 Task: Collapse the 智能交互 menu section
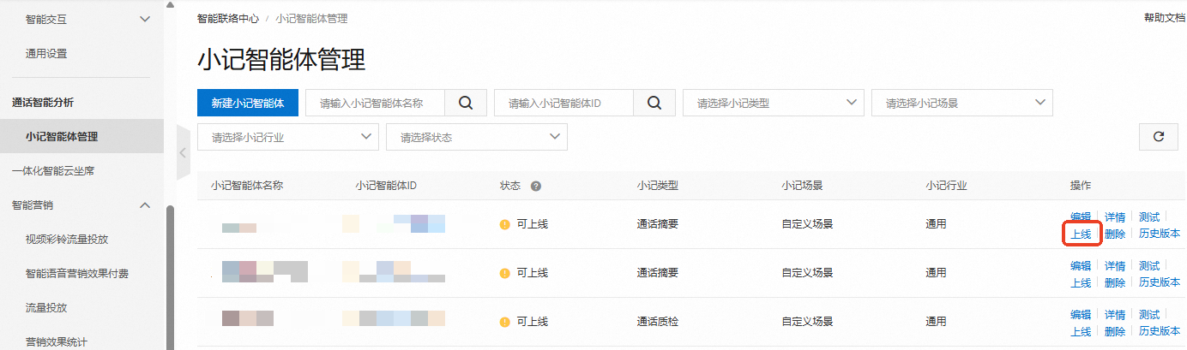pyautogui.click(x=145, y=19)
